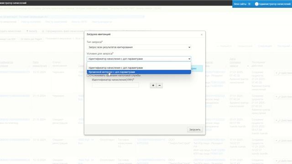Viewport: 292px width, 164px height.
Task: Open Действия menu in first table row
Action: [283, 73]
